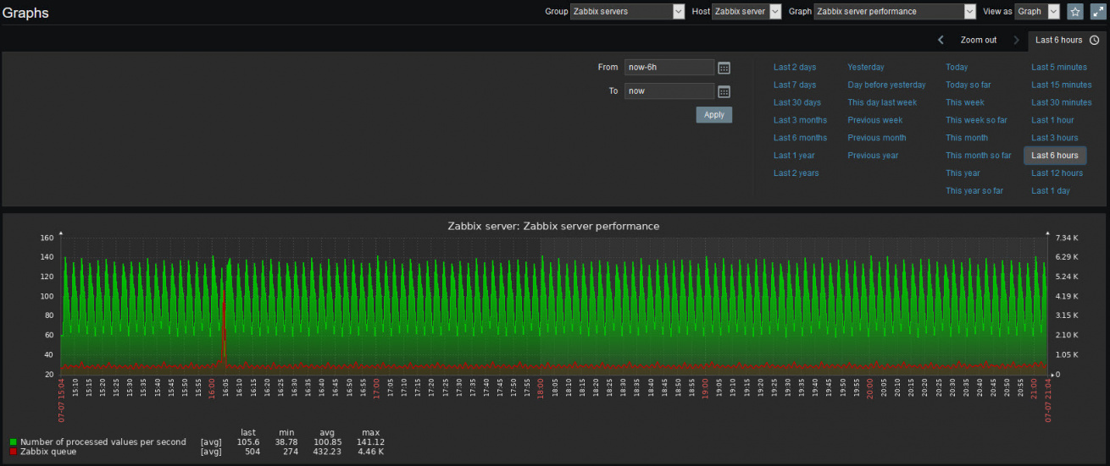The height and width of the screenshot is (466, 1110).
Task: Open the Group dropdown Zabbix servers
Action: [x=627, y=12]
